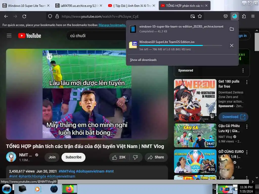Click the #NMTvlog hashtag

[x=67, y=172]
